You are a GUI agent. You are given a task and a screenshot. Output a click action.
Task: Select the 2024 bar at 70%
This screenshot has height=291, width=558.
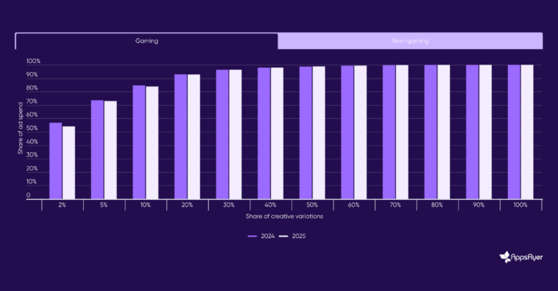pos(389,132)
